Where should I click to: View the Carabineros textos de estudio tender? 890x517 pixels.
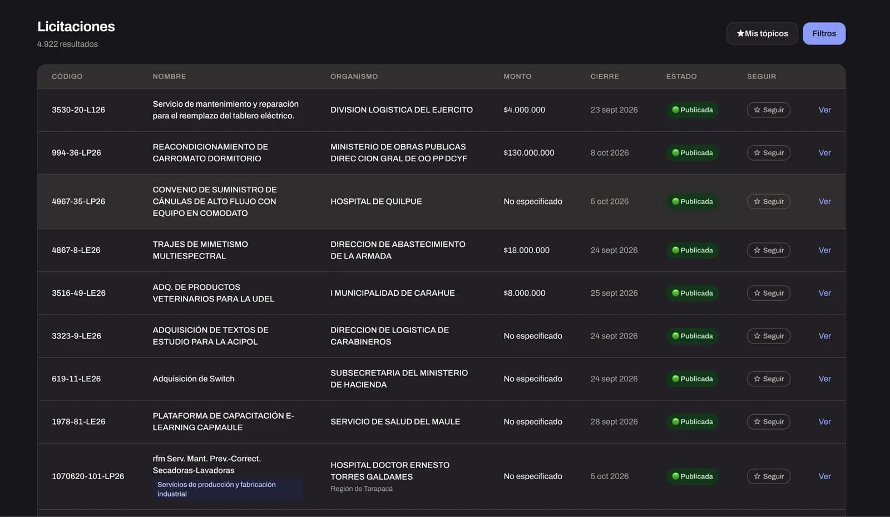824,336
